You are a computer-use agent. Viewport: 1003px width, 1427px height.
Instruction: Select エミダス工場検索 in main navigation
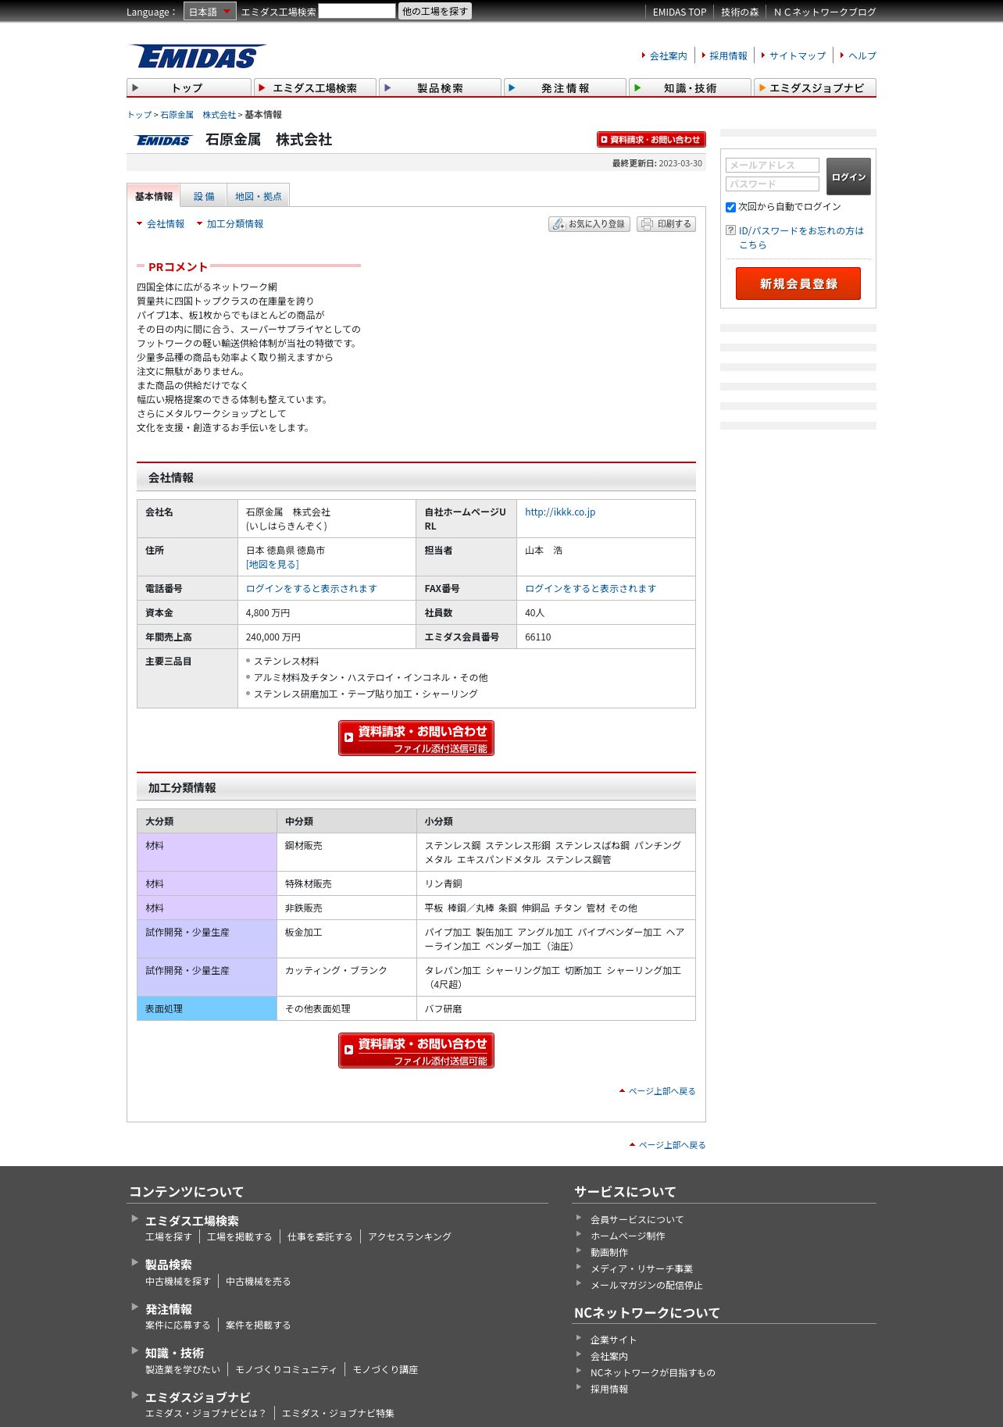(315, 87)
